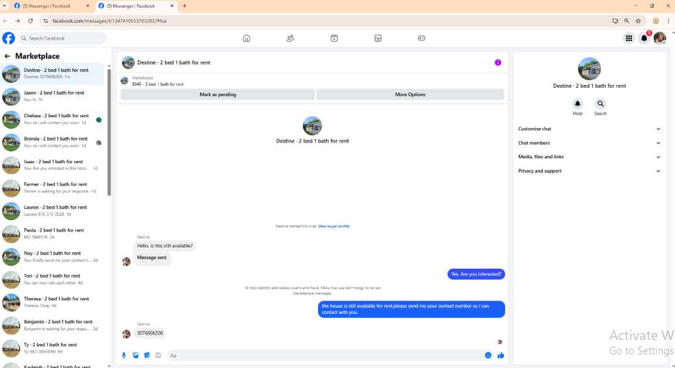Screen dimensions: 675x368
Task: Open the tab search dropdown arrow
Action: (4, 6)
